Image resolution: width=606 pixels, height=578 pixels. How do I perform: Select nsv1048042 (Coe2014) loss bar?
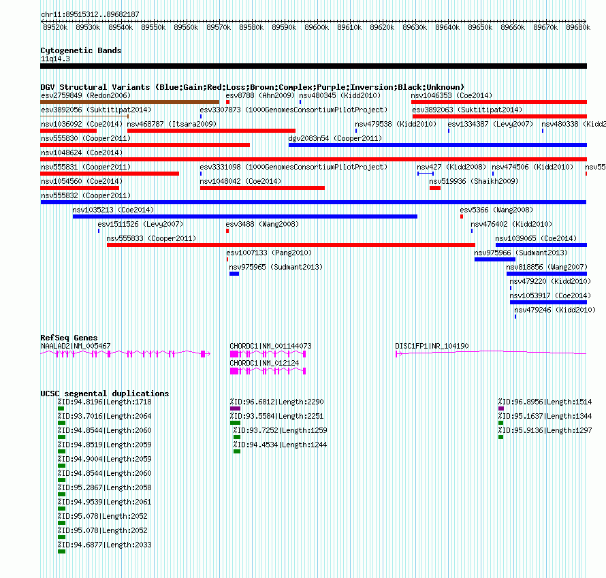coord(262,188)
